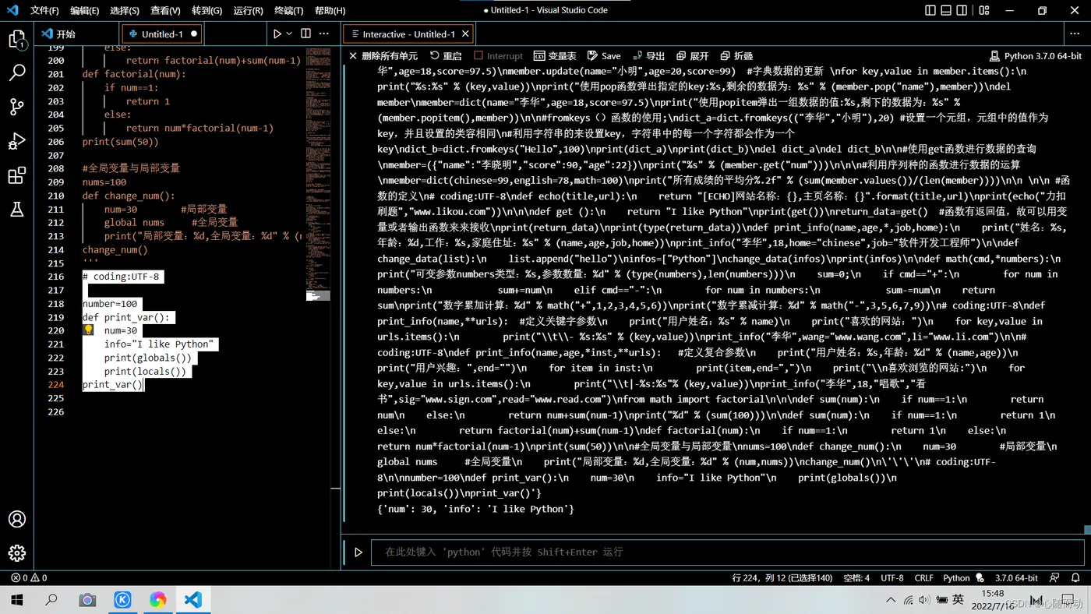Open the 选择(S) menu

(125, 11)
